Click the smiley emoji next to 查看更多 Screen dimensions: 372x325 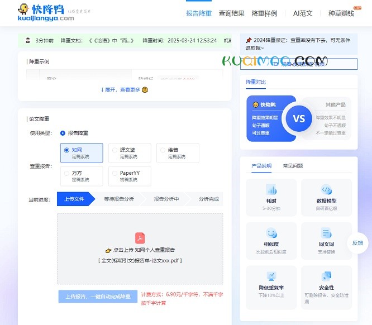coord(145,90)
